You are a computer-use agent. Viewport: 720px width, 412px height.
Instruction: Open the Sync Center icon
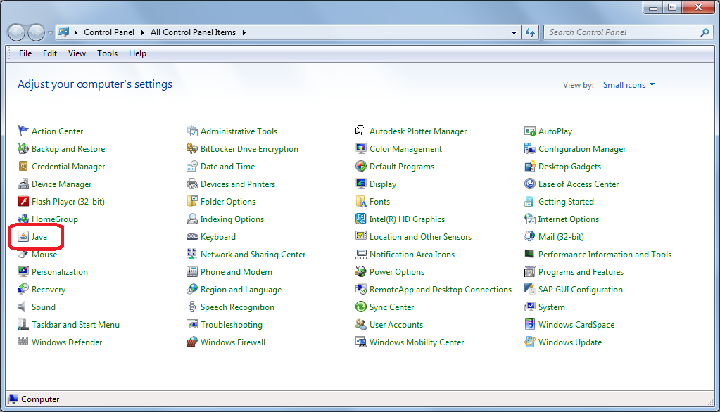(361, 307)
